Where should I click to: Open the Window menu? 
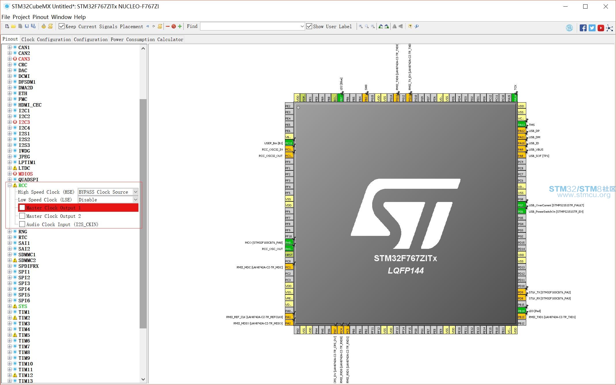(x=62, y=17)
